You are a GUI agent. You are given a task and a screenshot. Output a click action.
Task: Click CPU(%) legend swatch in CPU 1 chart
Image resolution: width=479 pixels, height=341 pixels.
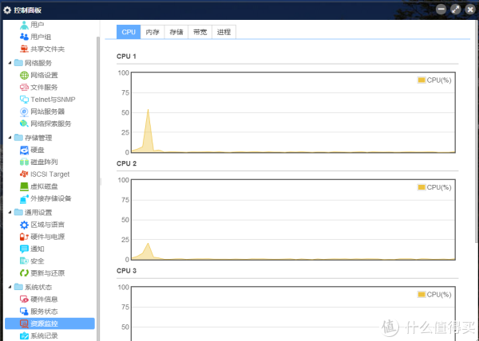click(x=422, y=80)
